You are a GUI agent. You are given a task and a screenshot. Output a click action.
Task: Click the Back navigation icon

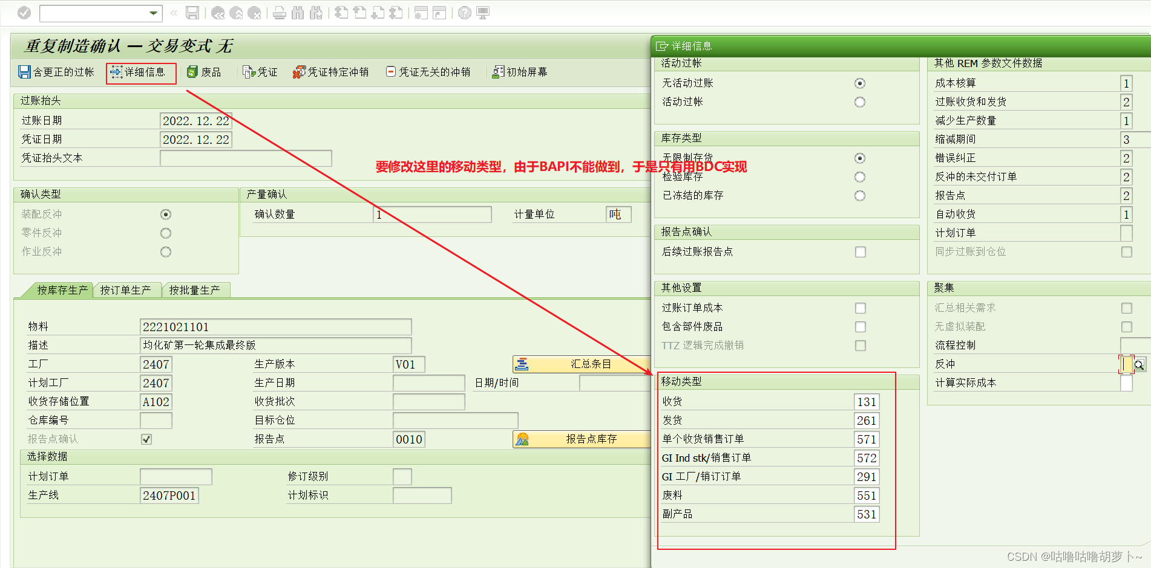tap(218, 13)
